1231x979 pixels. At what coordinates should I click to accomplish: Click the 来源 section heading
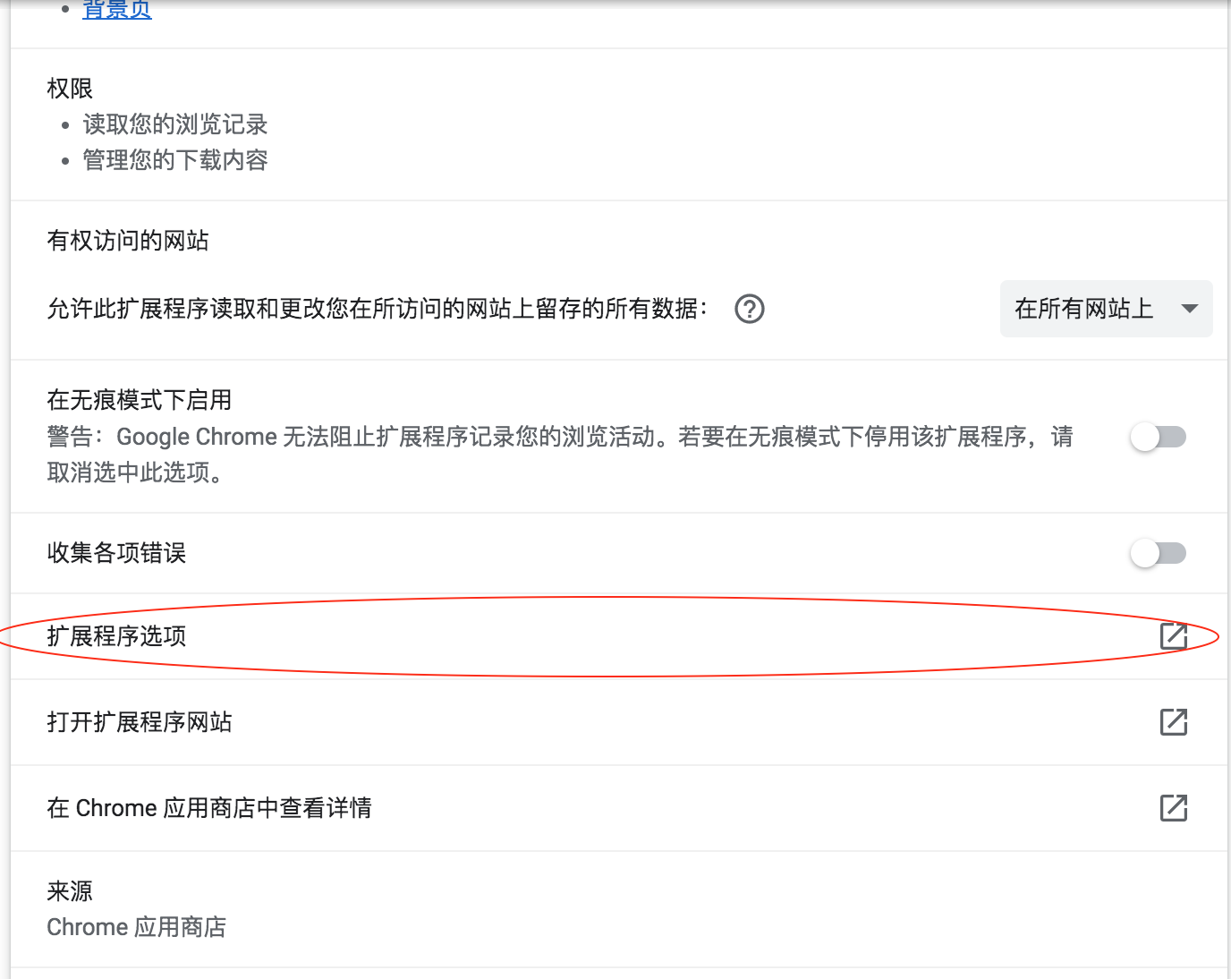pos(70,891)
